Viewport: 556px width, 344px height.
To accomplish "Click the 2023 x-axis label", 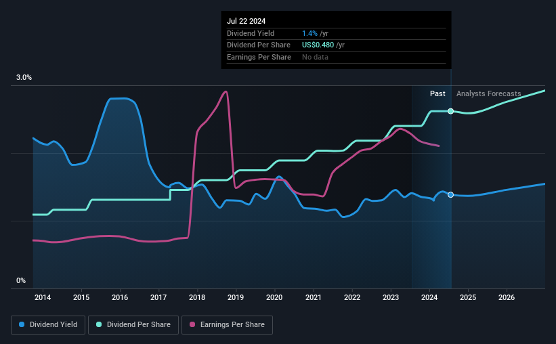I will click(391, 297).
